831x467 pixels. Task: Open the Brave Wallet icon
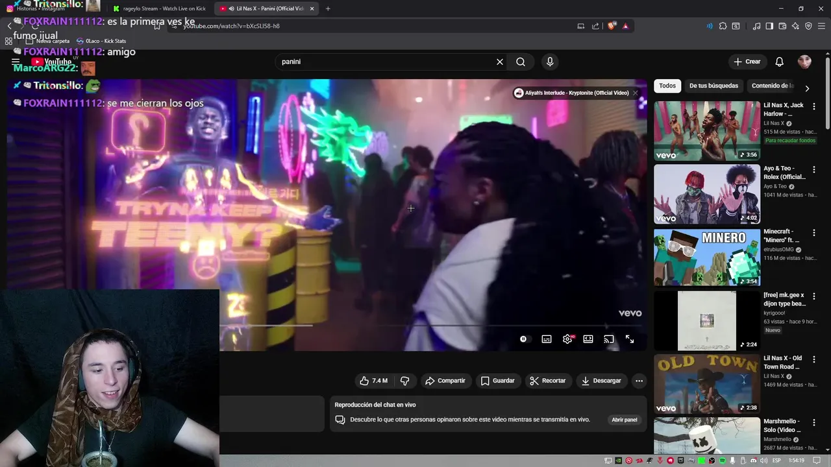pos(782,26)
